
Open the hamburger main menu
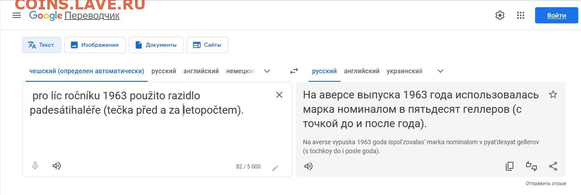pos(17,15)
